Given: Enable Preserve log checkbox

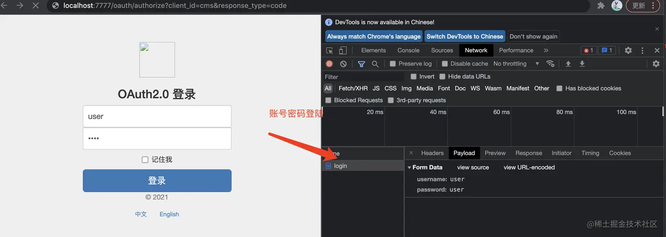Looking at the screenshot, I should (x=393, y=64).
